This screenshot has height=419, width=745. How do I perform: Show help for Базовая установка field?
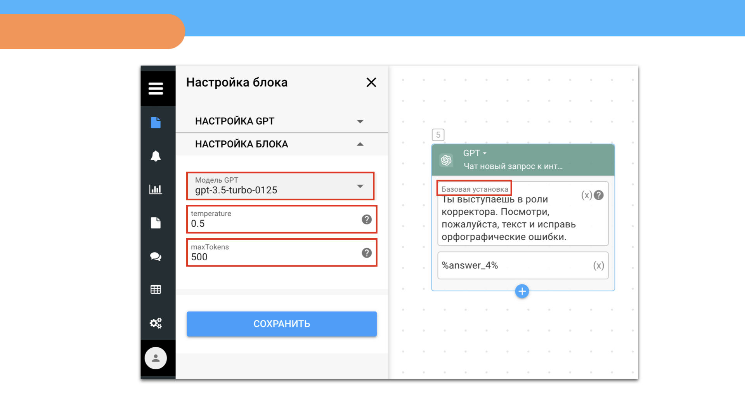pos(599,195)
